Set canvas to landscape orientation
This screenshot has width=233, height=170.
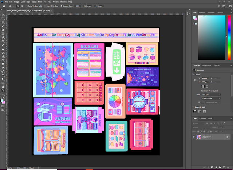(x=207, y=86)
